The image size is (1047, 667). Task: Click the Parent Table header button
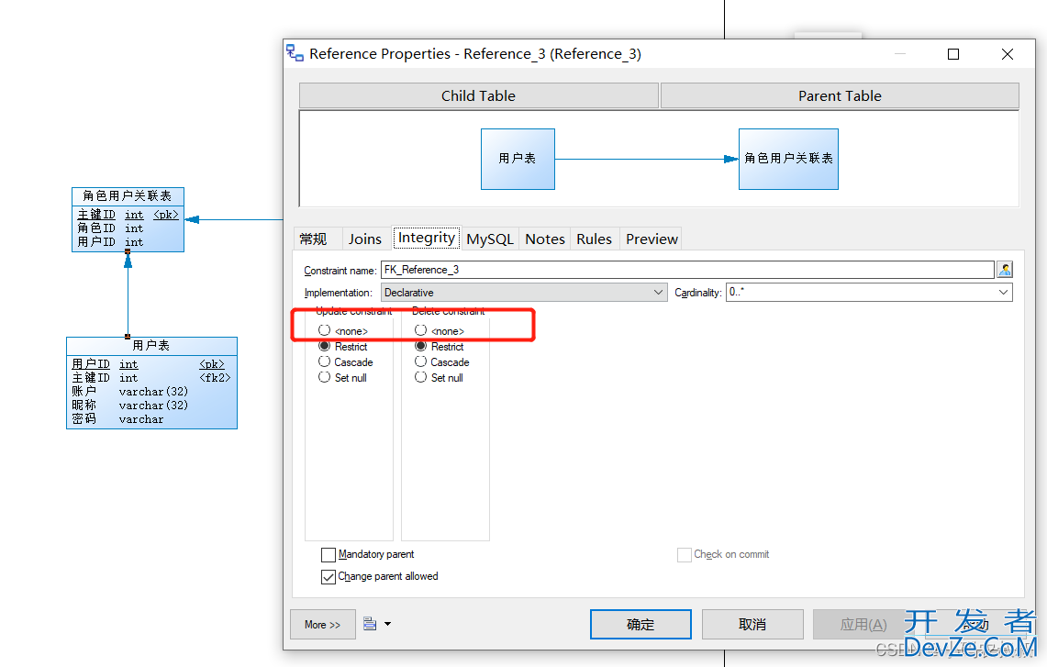coord(840,95)
